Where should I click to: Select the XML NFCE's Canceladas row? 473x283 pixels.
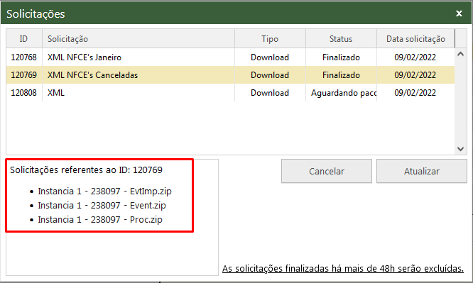[231, 75]
